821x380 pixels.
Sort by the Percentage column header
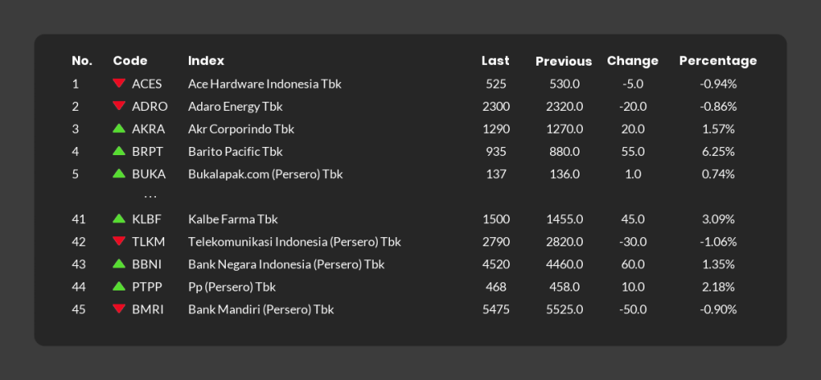pos(718,61)
